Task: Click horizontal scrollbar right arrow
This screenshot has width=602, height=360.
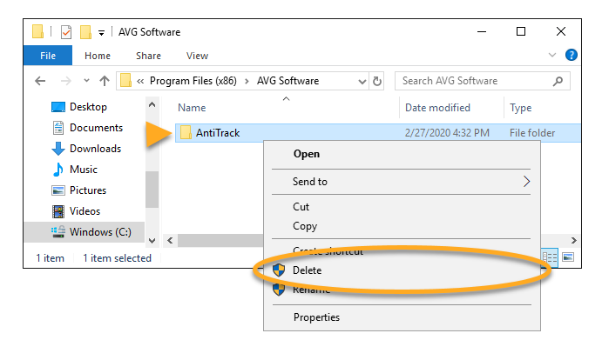Action: click(x=573, y=240)
